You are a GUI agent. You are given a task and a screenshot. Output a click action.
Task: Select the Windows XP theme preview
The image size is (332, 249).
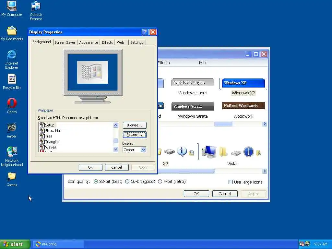pos(243,83)
